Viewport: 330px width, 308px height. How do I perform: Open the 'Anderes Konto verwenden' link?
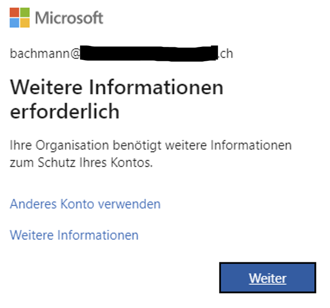[x=85, y=204]
